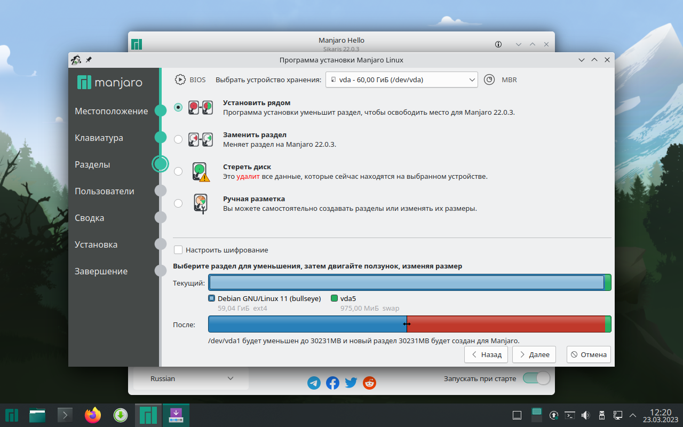Screen dimensions: 683x427
Task: Enable the 'Настроить шифрование' checkbox
Action: pyautogui.click(x=178, y=250)
